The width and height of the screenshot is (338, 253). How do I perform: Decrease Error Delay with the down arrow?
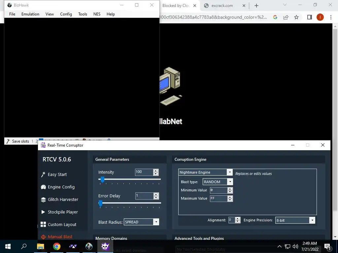coord(156,198)
